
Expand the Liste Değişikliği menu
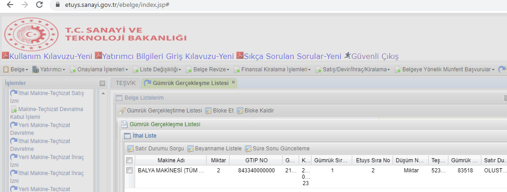pyautogui.click(x=157, y=69)
